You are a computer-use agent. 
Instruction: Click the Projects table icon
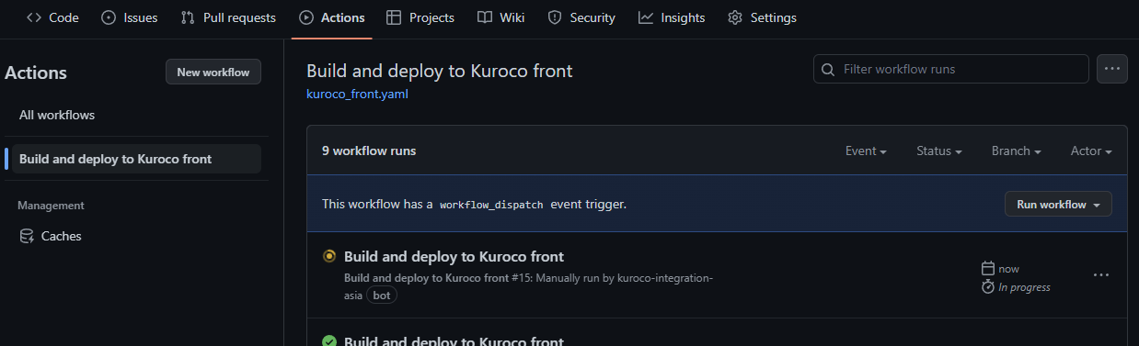click(394, 17)
